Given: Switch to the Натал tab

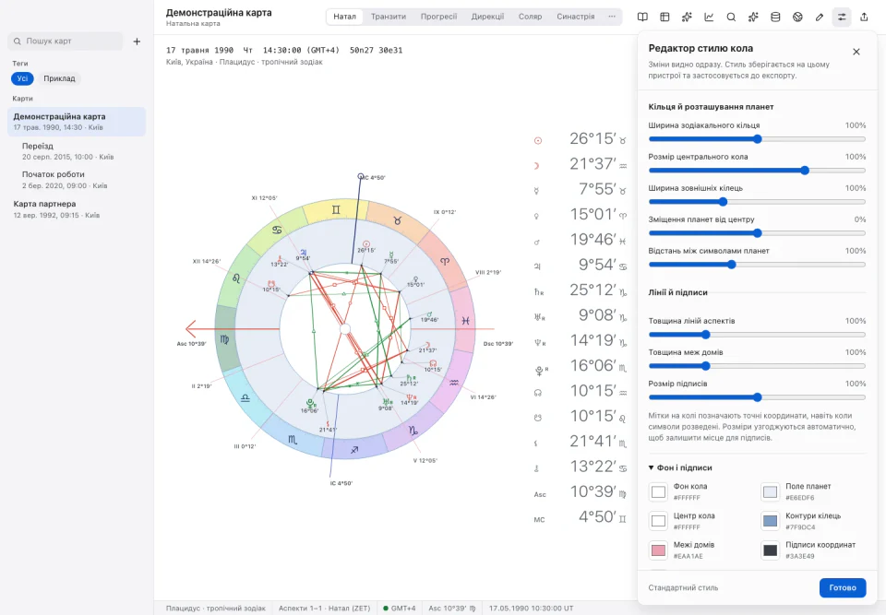Looking at the screenshot, I should (344, 17).
